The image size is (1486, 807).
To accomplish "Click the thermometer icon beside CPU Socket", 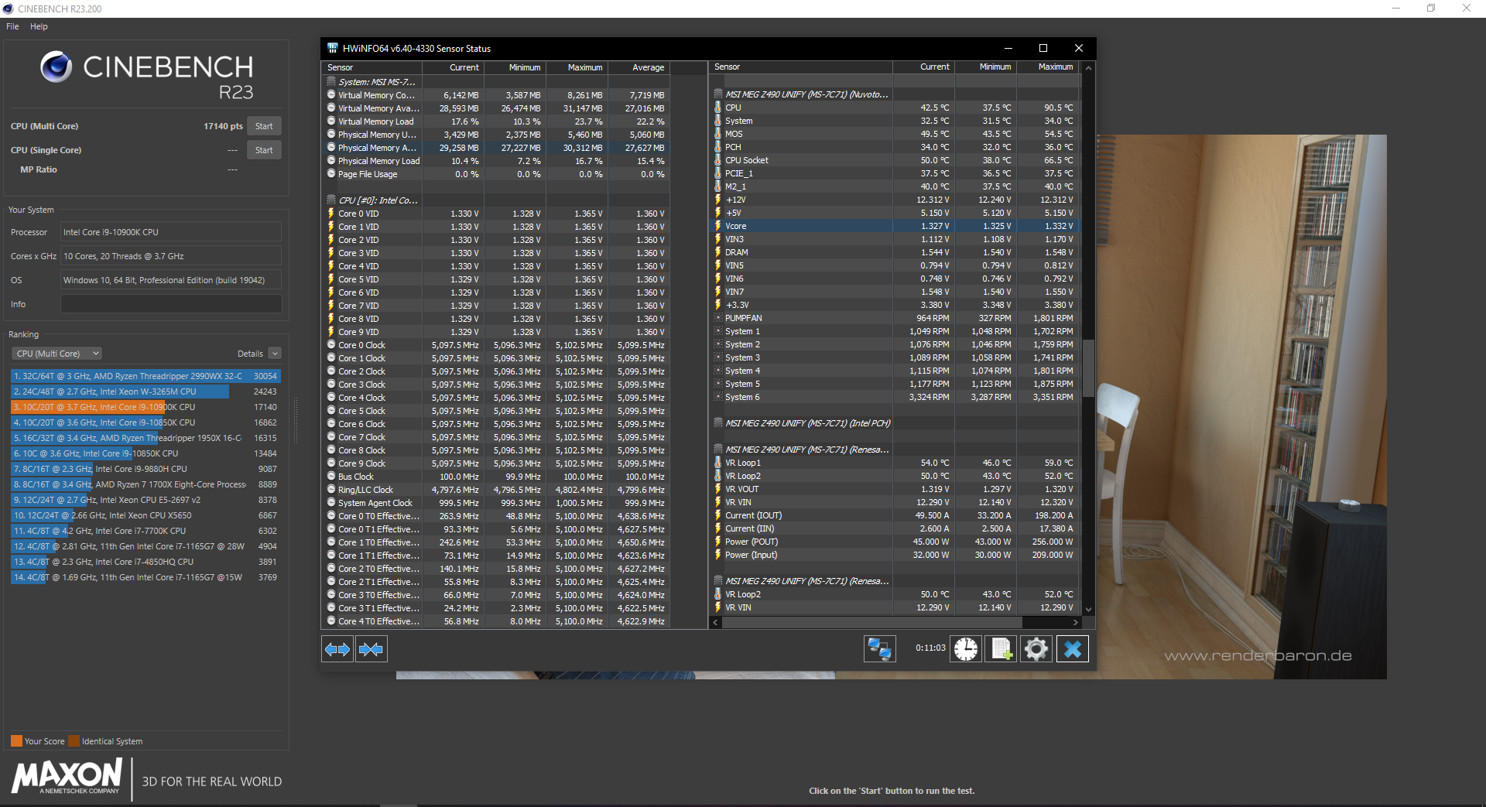I will tap(718, 160).
